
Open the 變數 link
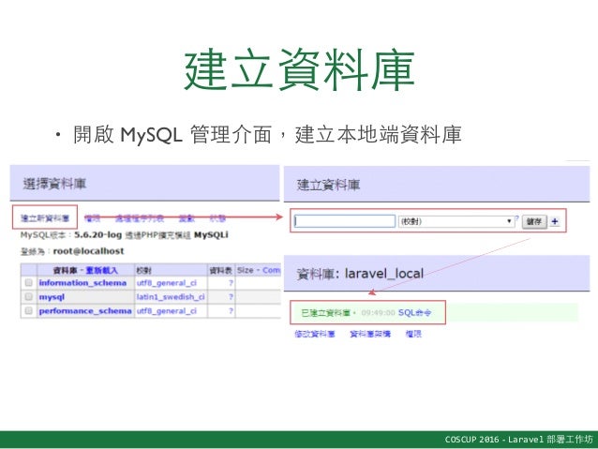(x=187, y=218)
